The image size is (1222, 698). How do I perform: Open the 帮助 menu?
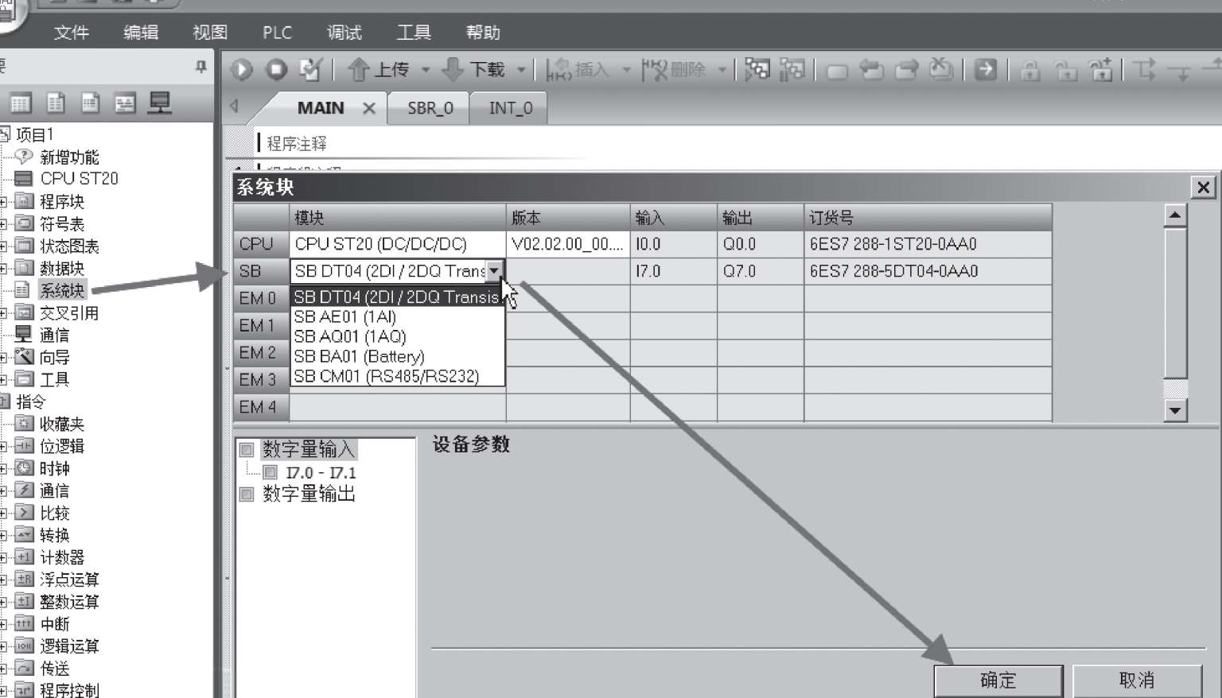[483, 33]
